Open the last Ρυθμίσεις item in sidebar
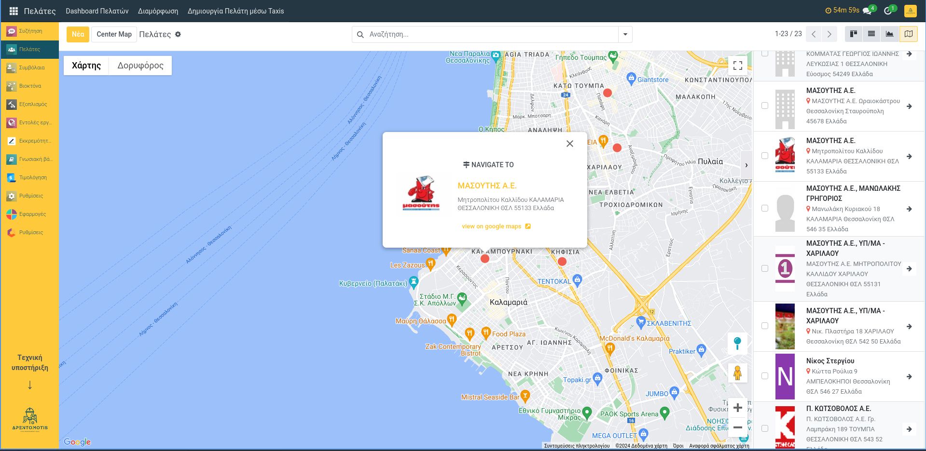Viewport: 926px width, 451px height. click(x=30, y=232)
